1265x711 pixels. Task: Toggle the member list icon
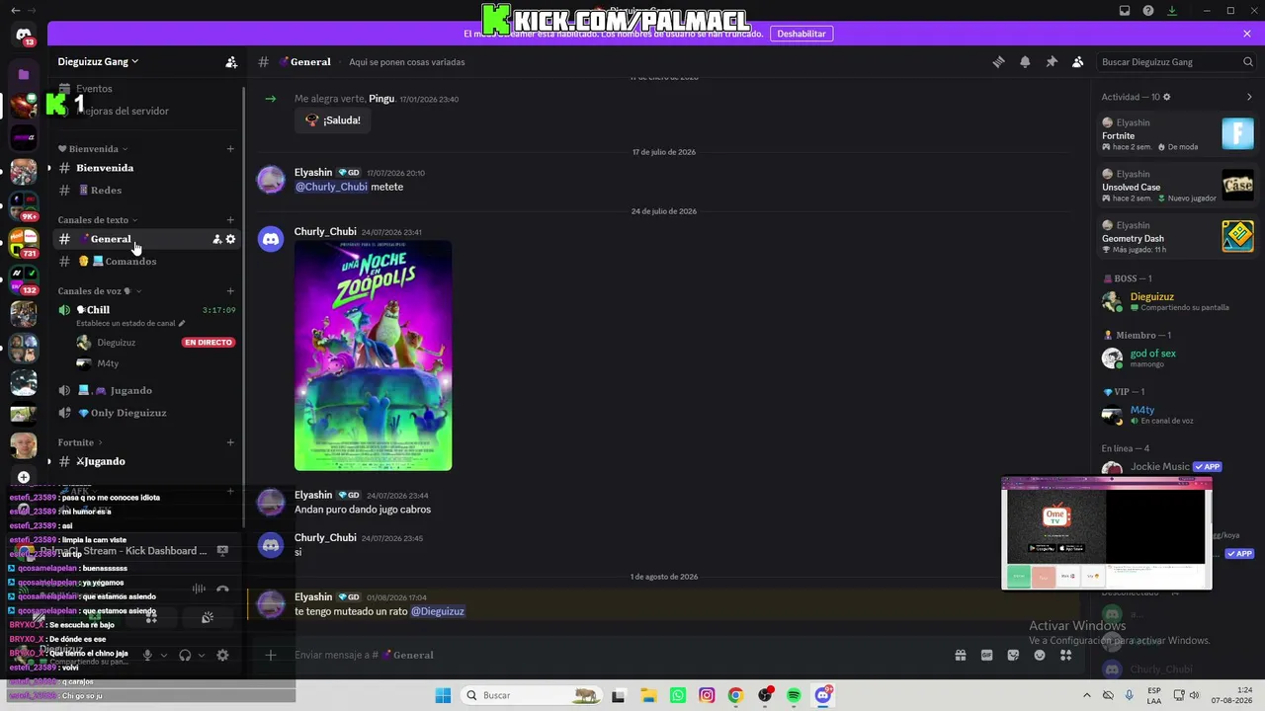coord(1078,61)
